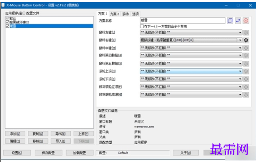Click the 上移 button
Image resolution: width=256 pixels, height=162 pixels.
click(83, 134)
